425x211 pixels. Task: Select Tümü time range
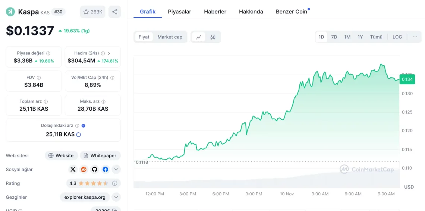click(376, 37)
